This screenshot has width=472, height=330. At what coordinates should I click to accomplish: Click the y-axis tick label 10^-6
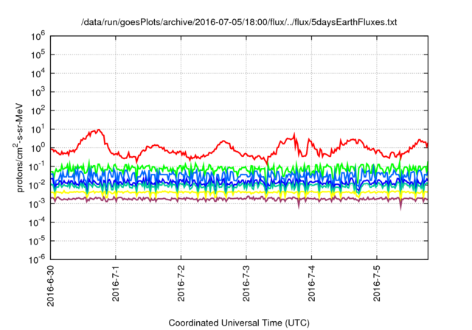[38, 259]
